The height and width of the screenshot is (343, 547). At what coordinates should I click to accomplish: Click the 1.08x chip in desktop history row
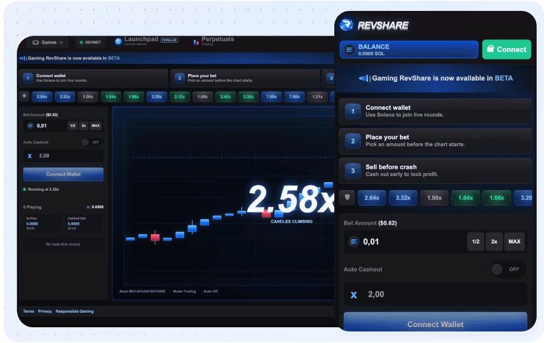pyautogui.click(x=202, y=97)
